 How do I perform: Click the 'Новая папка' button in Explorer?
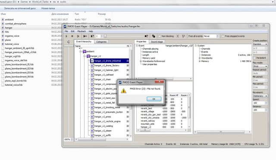(x=48, y=8)
